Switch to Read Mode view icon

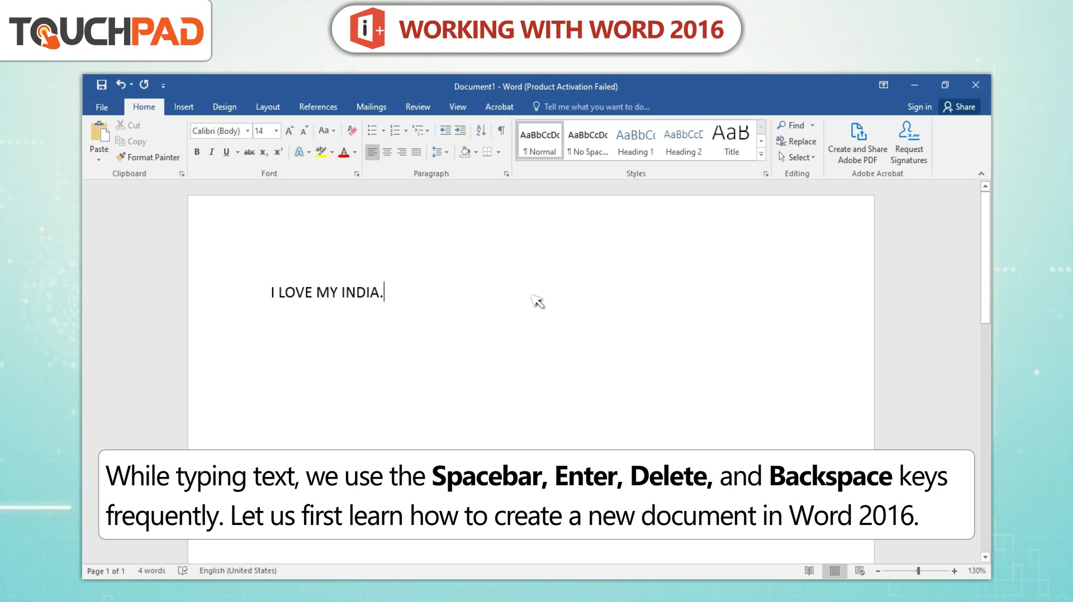(809, 571)
